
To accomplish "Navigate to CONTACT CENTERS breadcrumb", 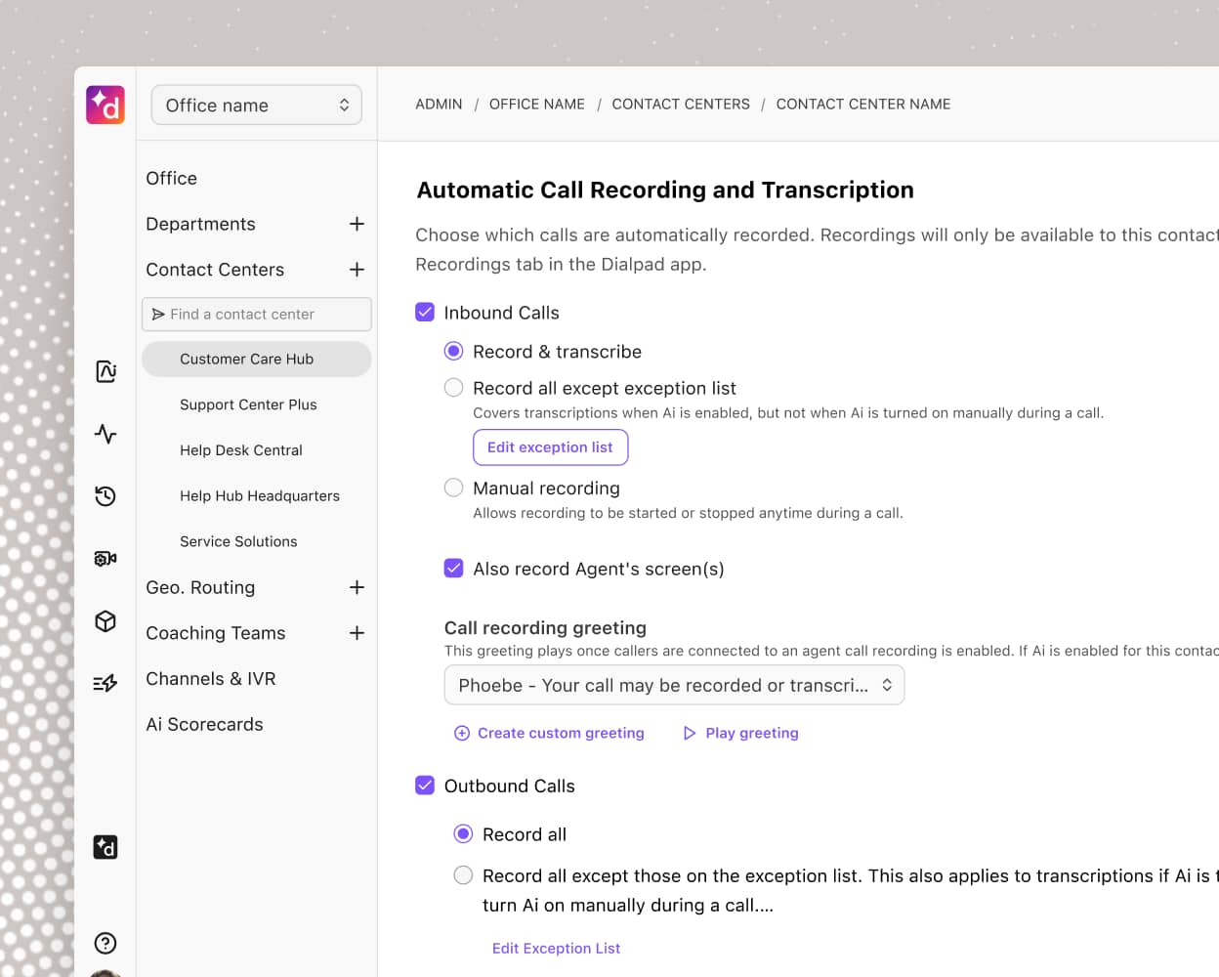I will point(681,104).
